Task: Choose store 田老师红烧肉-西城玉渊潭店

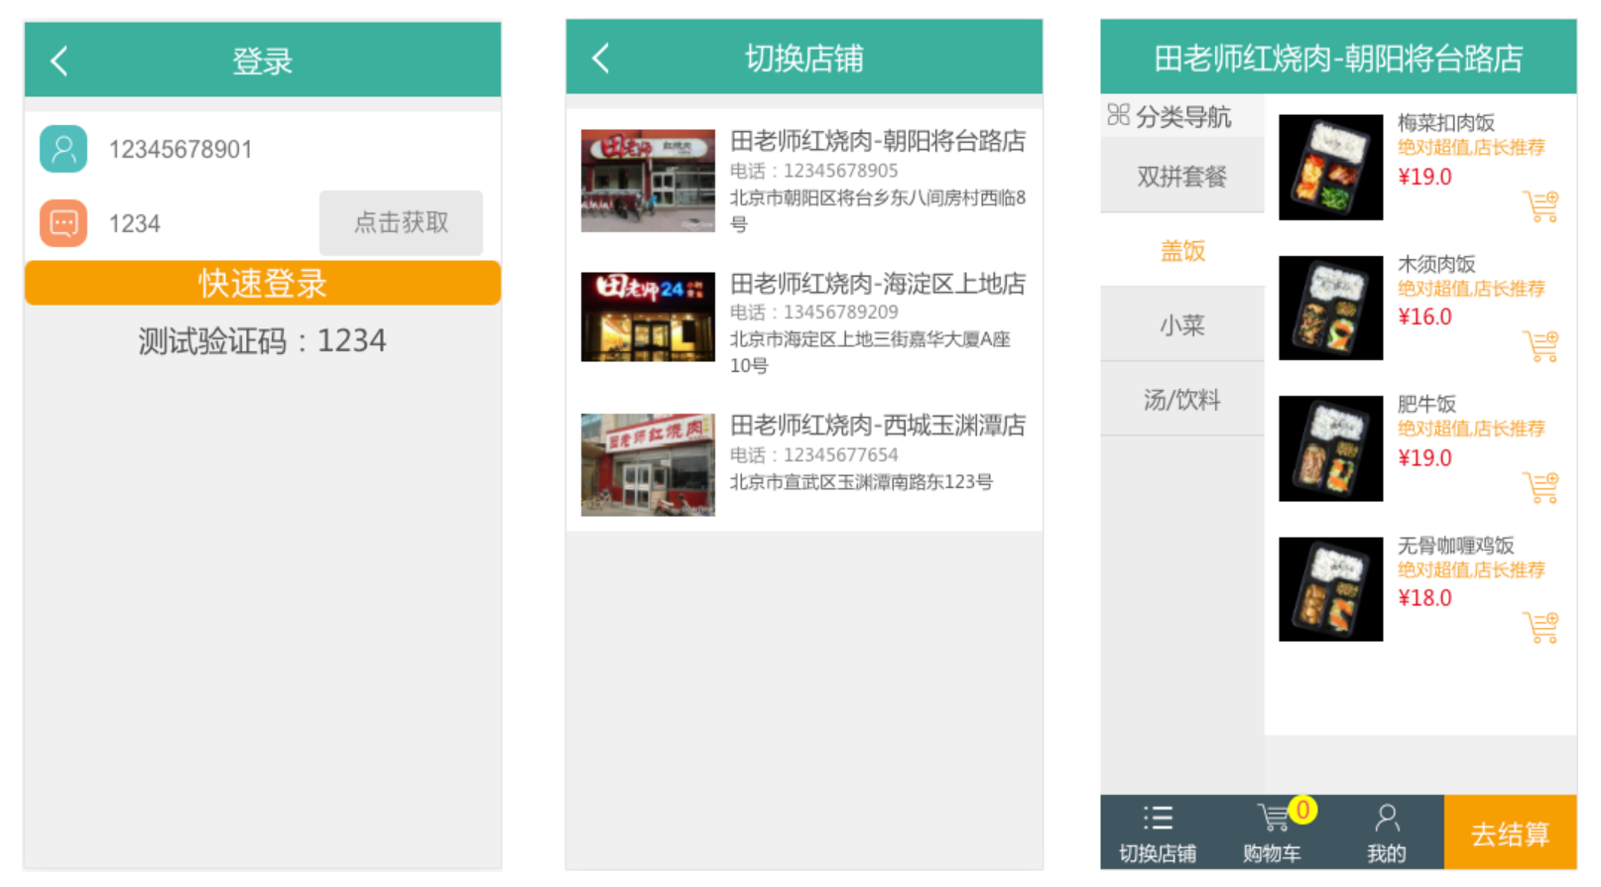Action: pos(878,426)
